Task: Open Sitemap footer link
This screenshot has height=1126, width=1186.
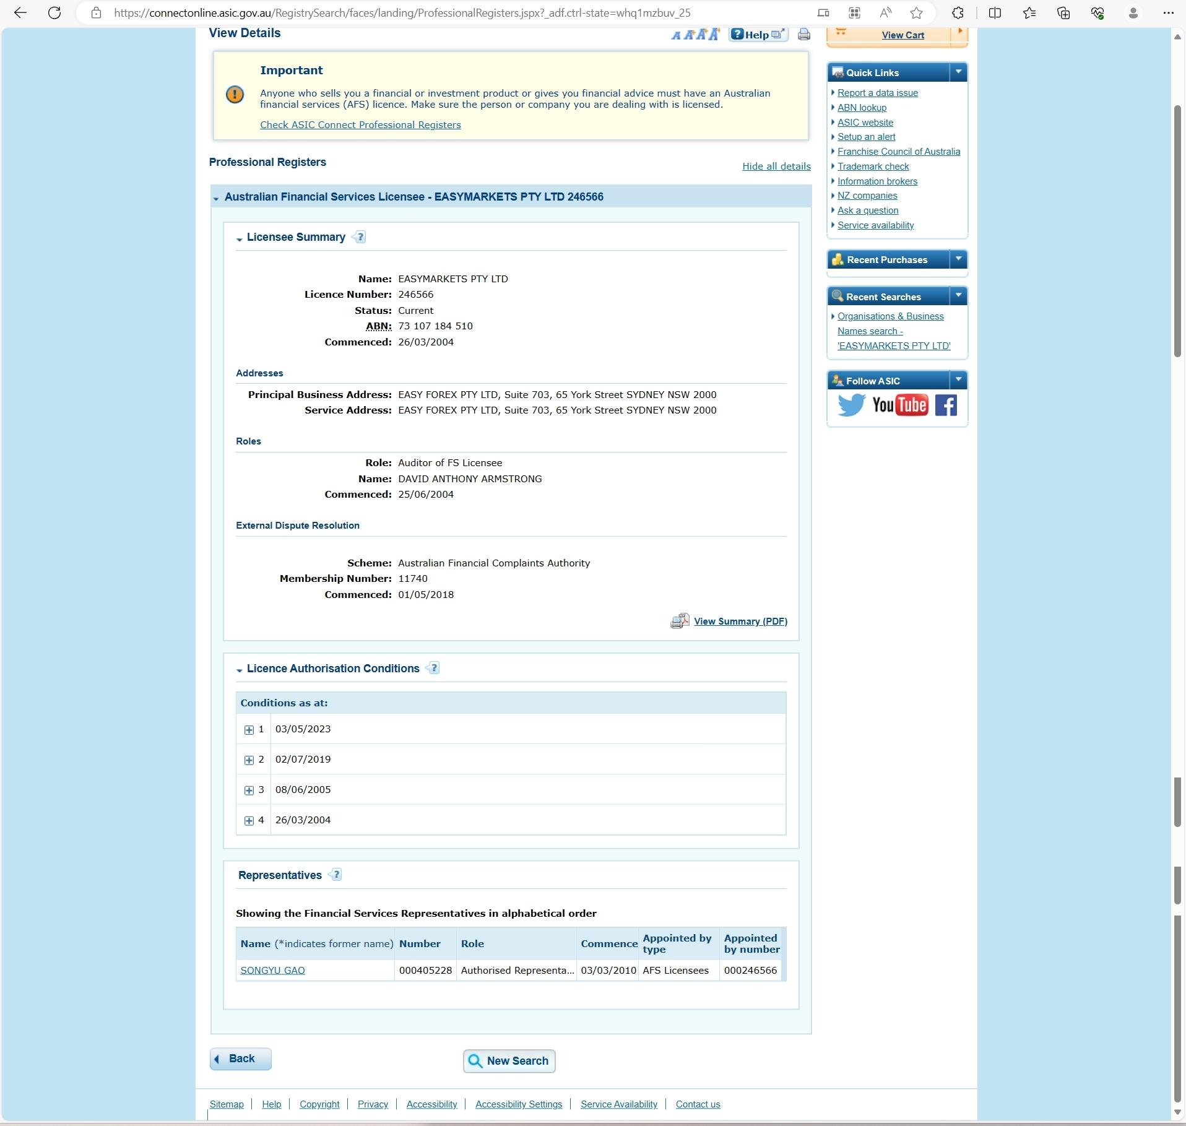Action: (x=227, y=1104)
